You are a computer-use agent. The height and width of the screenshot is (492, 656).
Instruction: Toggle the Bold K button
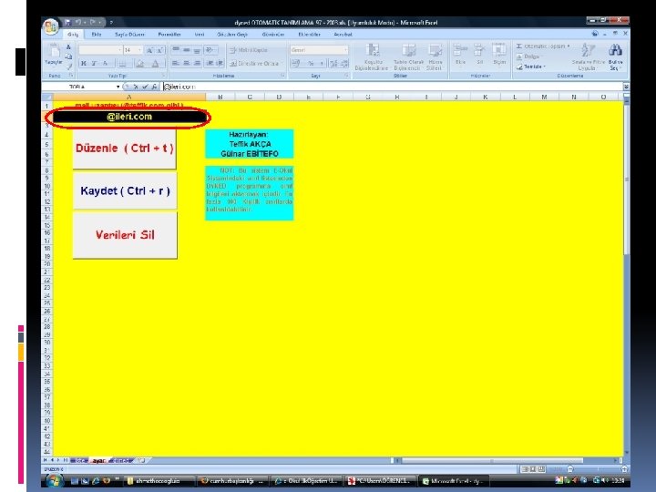pos(83,63)
